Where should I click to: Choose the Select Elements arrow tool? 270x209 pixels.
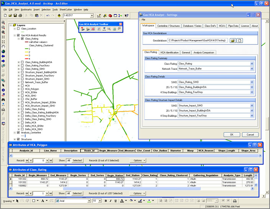click(x=3, y=85)
